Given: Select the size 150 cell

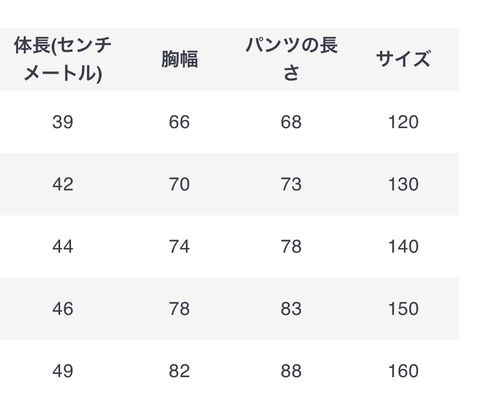Looking at the screenshot, I should pyautogui.click(x=403, y=309).
